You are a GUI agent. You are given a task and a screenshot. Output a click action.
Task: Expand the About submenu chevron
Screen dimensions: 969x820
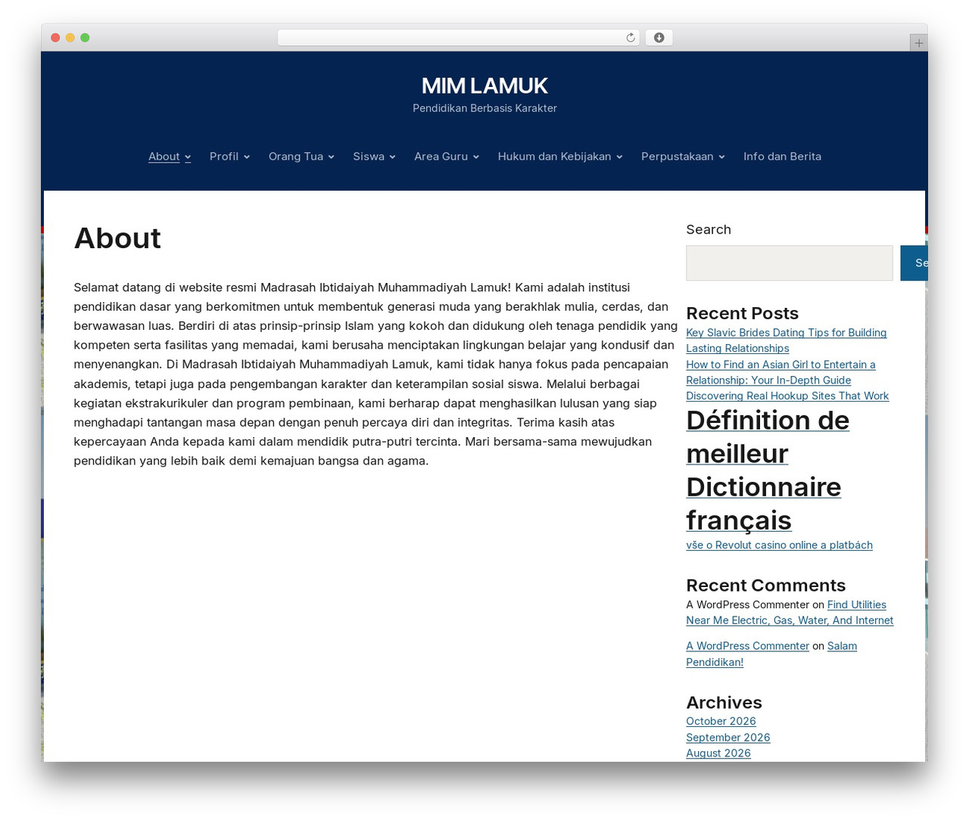188,157
